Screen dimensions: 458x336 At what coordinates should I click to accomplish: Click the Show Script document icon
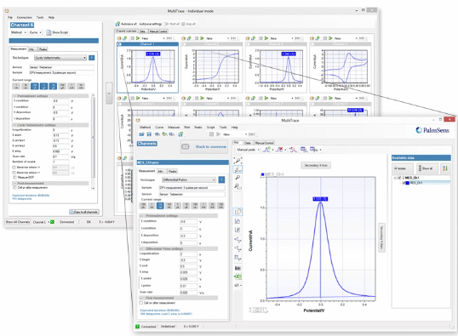pyautogui.click(x=49, y=32)
